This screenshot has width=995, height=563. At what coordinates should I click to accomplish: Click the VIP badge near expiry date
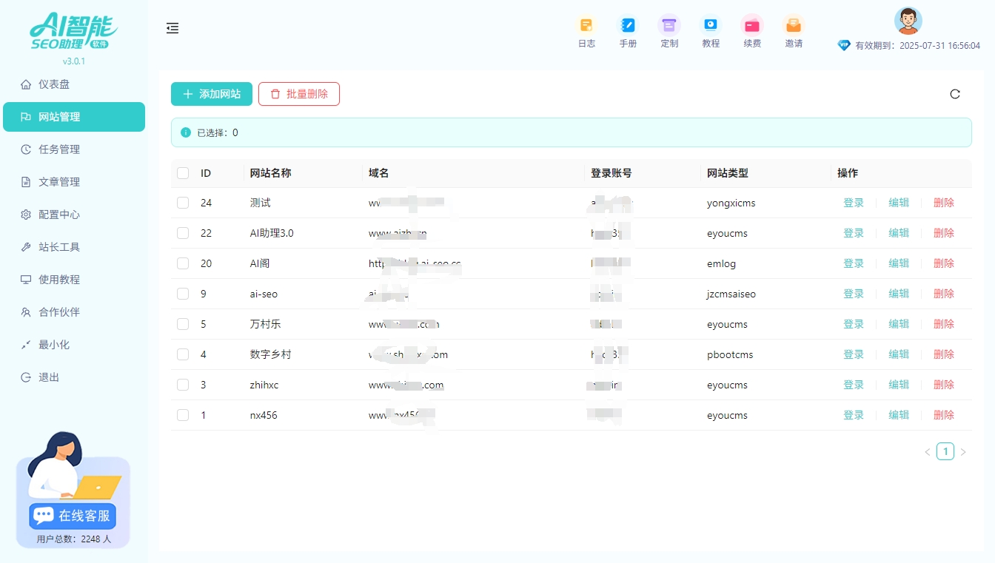(x=844, y=45)
